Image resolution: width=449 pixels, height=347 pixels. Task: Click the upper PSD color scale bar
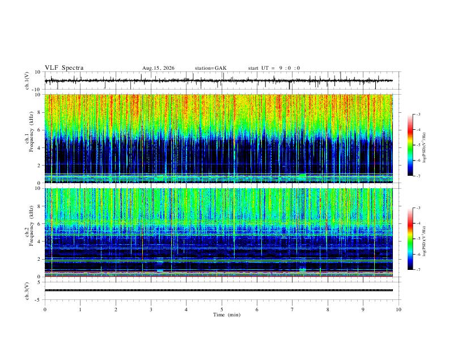point(410,145)
